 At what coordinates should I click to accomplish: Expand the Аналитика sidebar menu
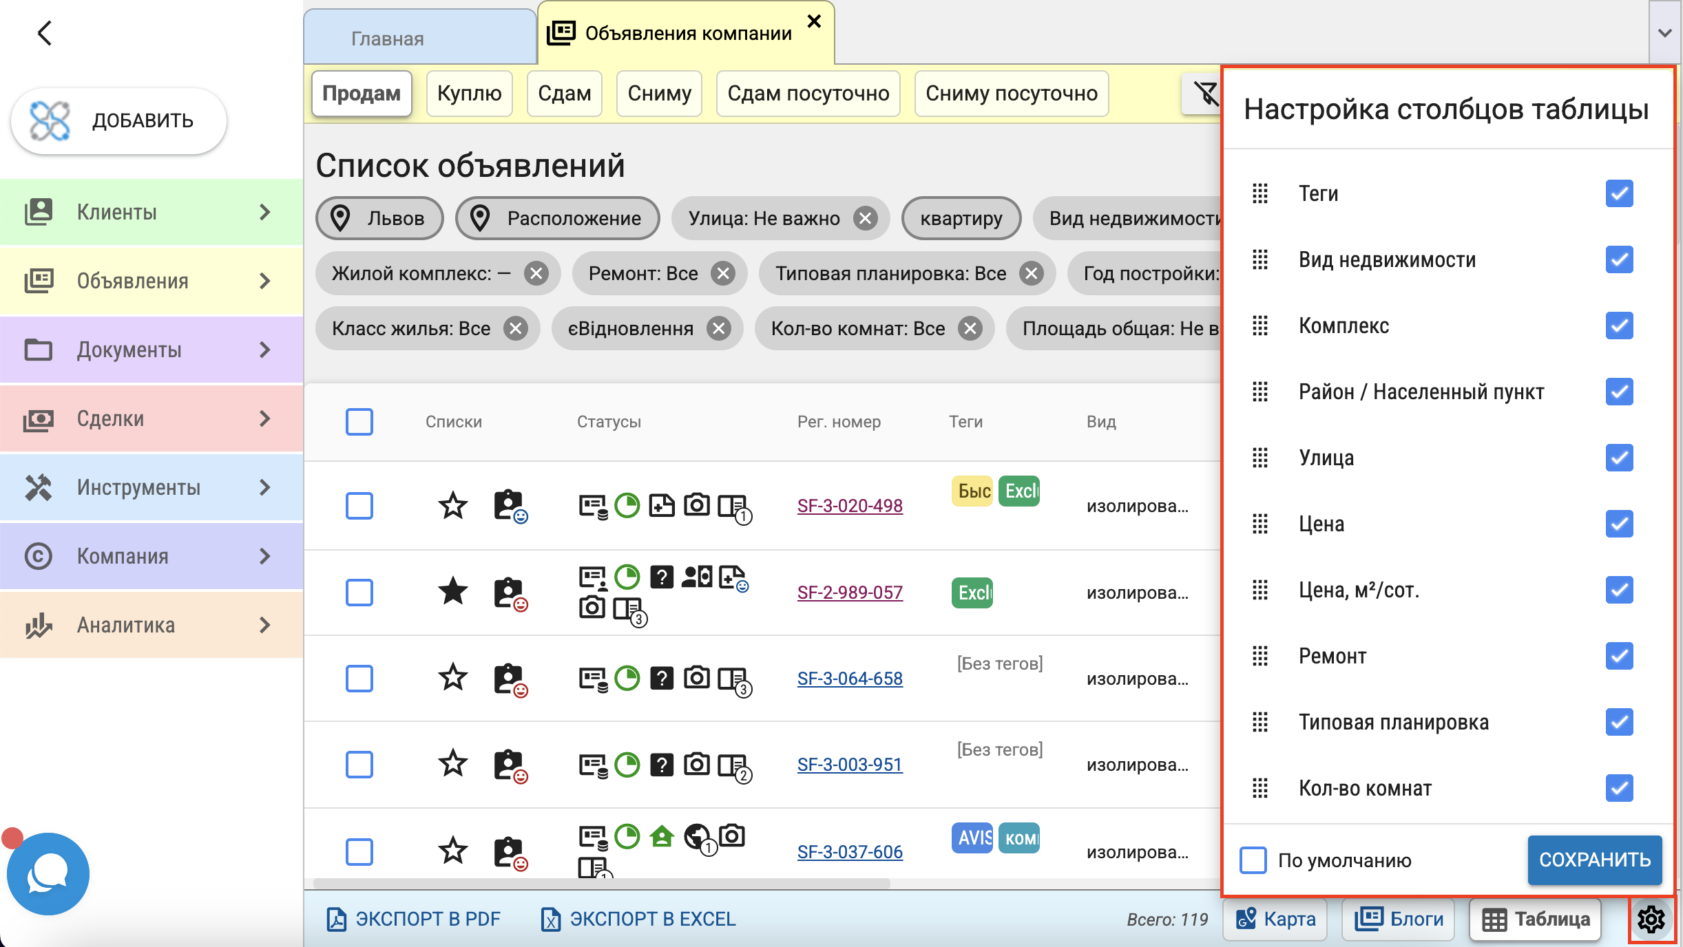151,625
